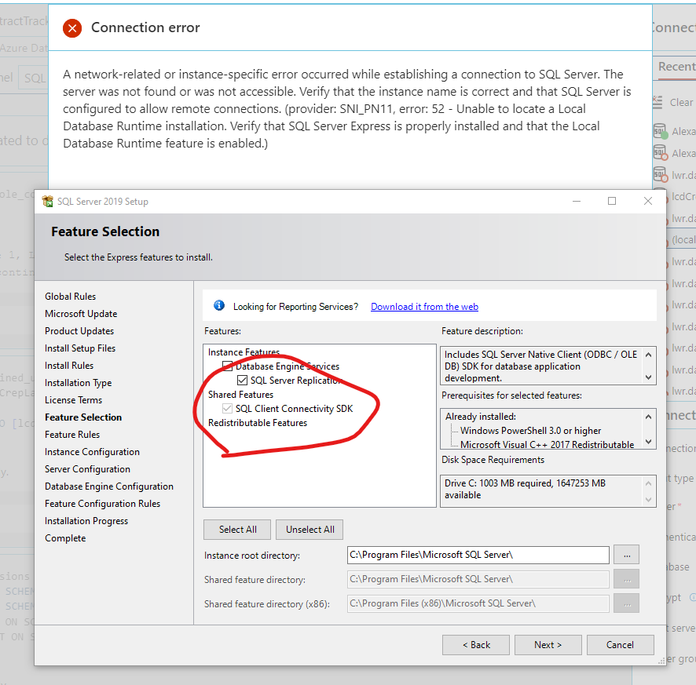
Task: Select the Install Rules step
Action: pos(69,366)
